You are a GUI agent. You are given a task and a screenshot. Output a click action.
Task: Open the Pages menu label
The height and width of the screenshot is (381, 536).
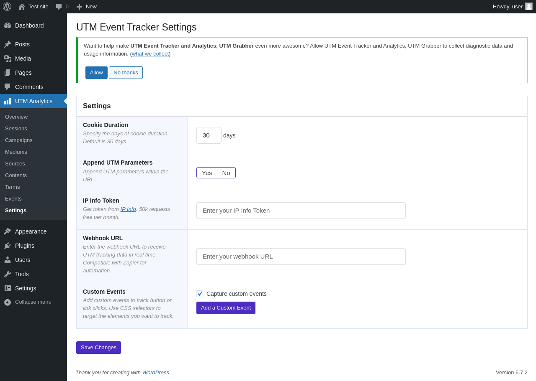[x=23, y=73]
